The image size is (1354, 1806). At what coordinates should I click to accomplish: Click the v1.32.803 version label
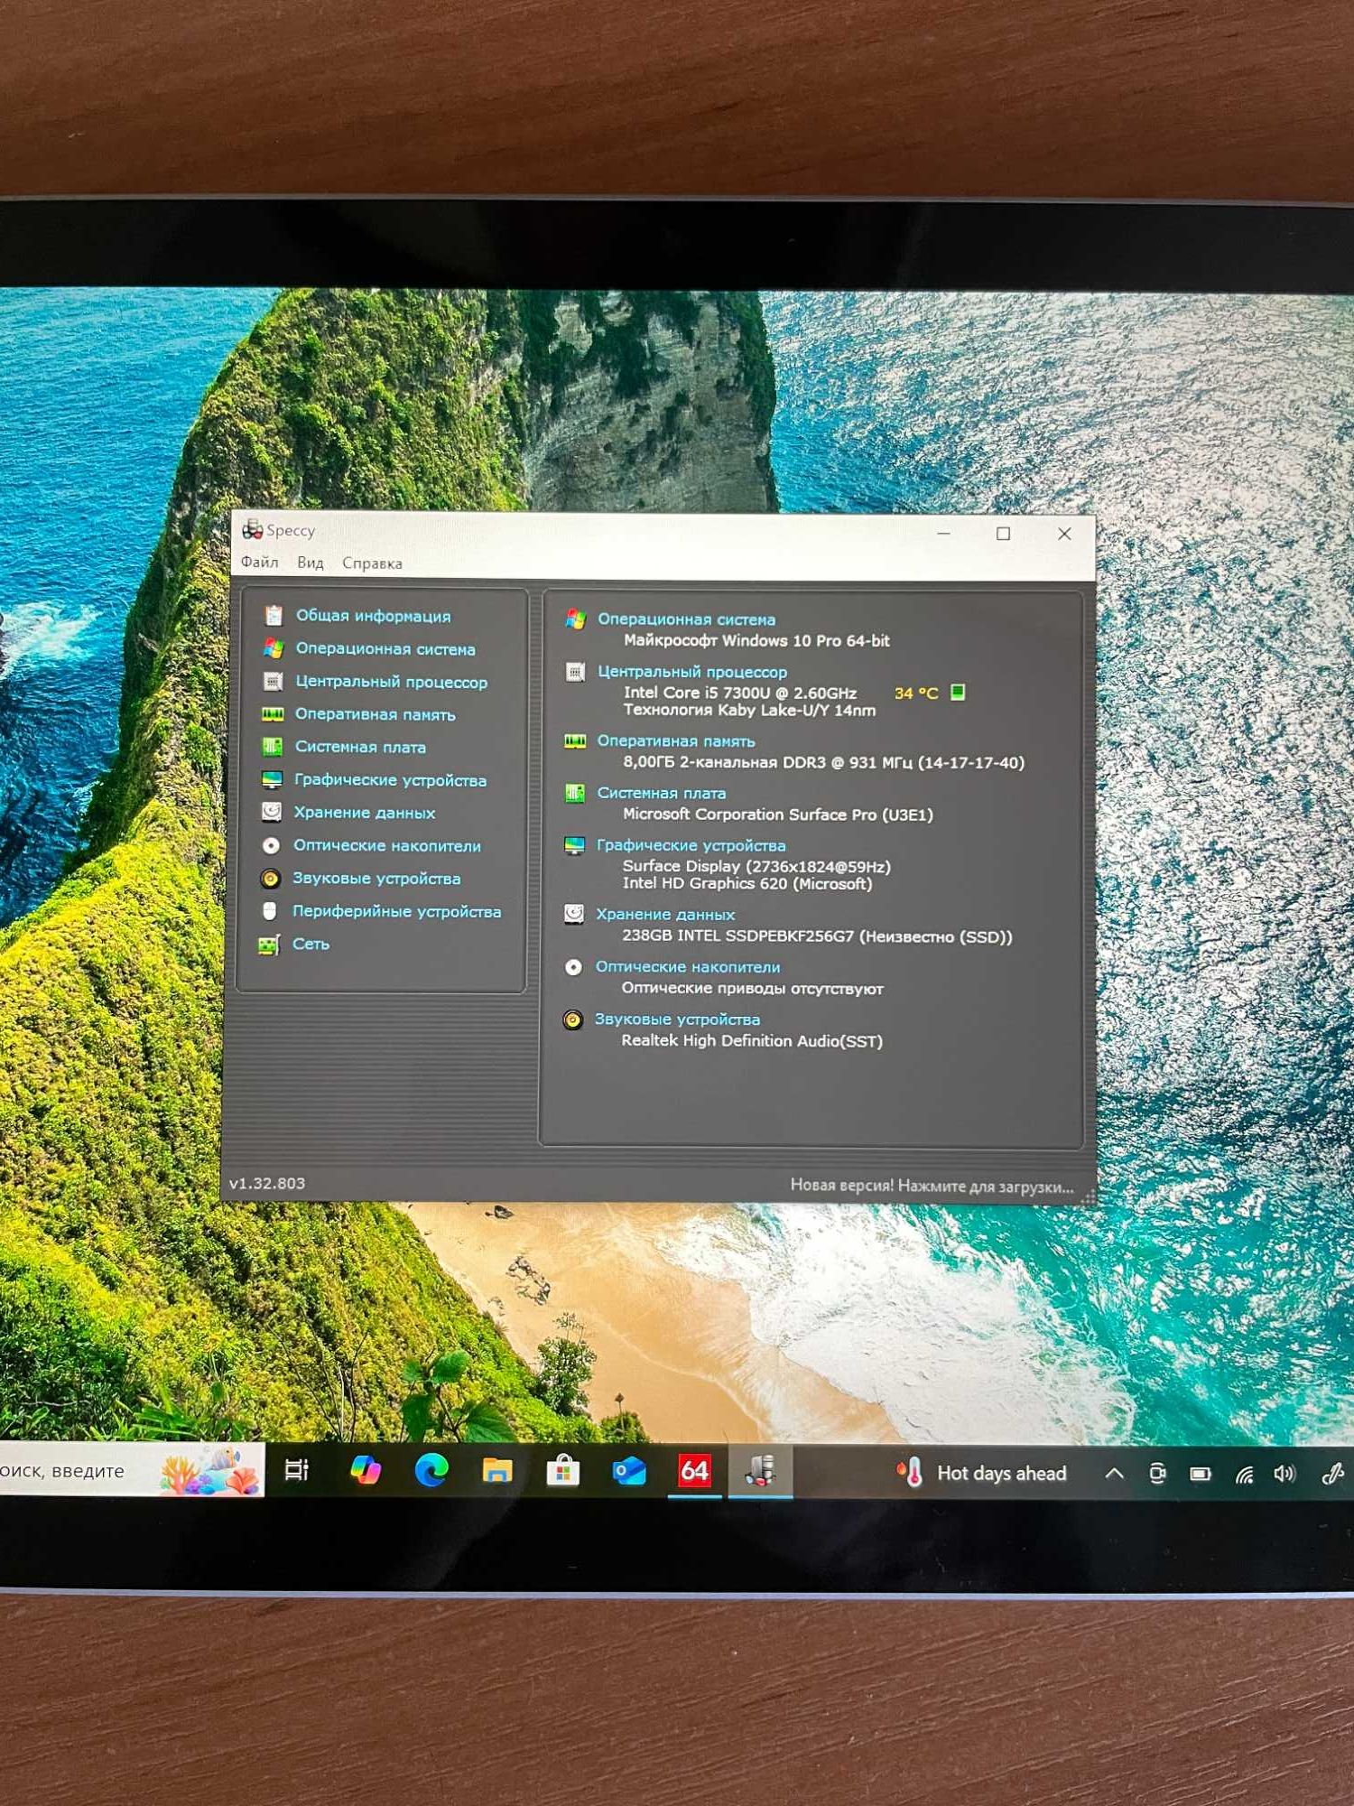tap(267, 1183)
